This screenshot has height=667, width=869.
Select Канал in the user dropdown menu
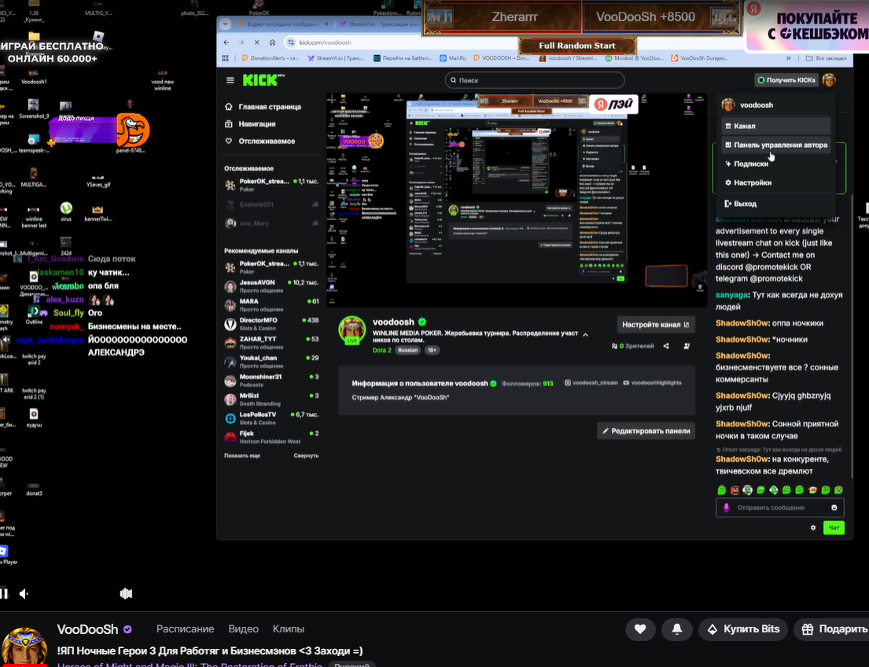775,126
